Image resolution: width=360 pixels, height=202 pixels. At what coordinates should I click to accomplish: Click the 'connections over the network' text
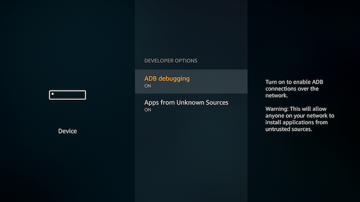[x=292, y=92]
